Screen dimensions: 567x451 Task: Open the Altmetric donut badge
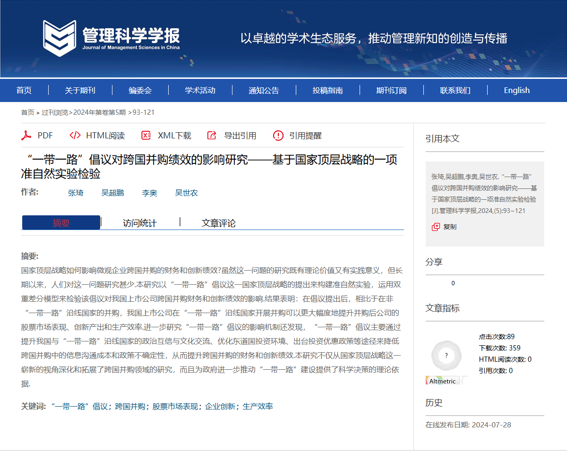point(446,356)
